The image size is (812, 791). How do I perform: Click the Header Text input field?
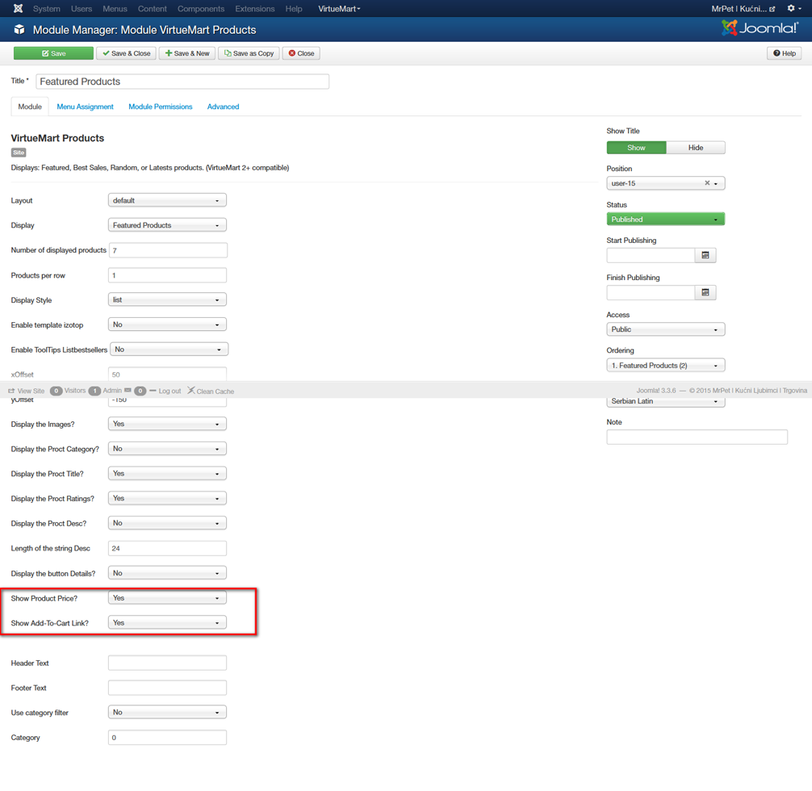click(x=167, y=663)
